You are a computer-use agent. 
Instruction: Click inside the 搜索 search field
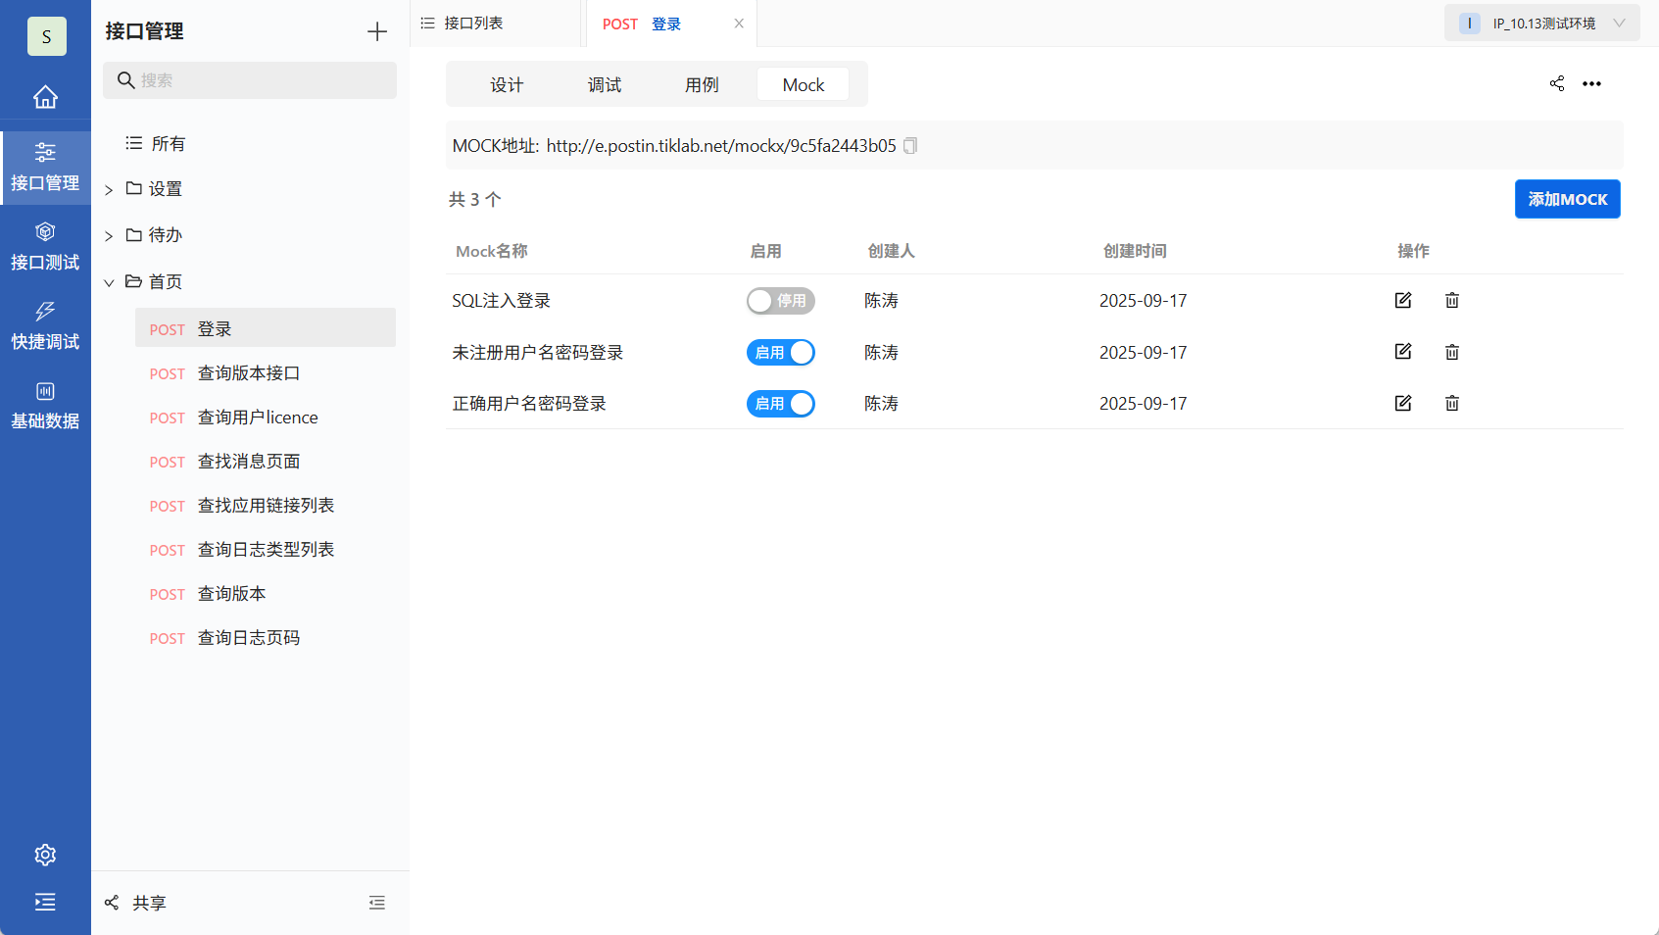coord(250,79)
